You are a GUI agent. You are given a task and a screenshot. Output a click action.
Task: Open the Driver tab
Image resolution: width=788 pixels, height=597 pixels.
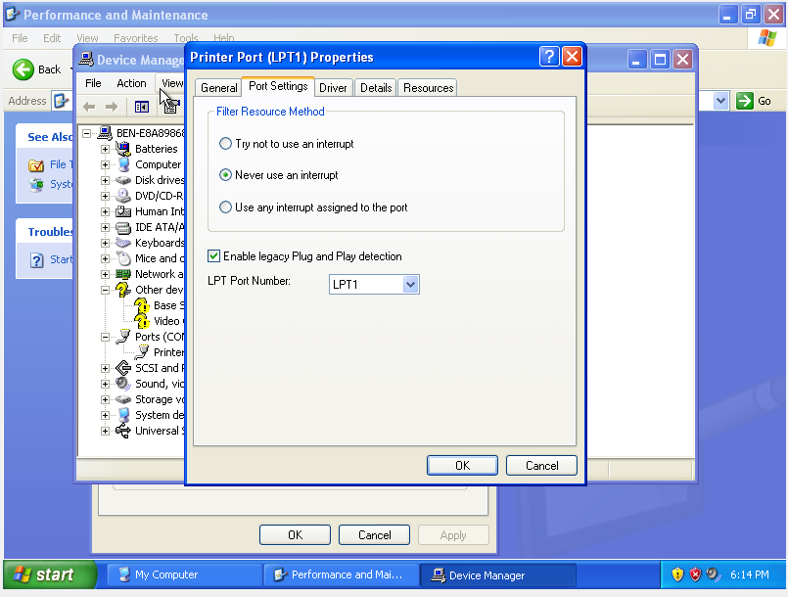click(x=333, y=88)
